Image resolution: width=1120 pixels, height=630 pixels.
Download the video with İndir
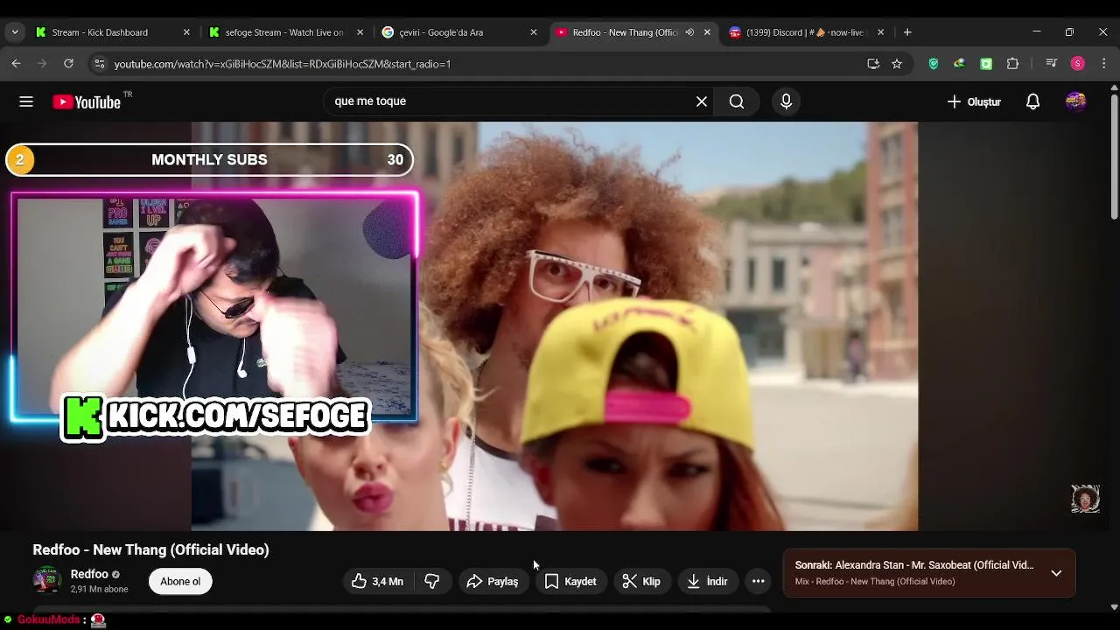pyautogui.click(x=708, y=581)
